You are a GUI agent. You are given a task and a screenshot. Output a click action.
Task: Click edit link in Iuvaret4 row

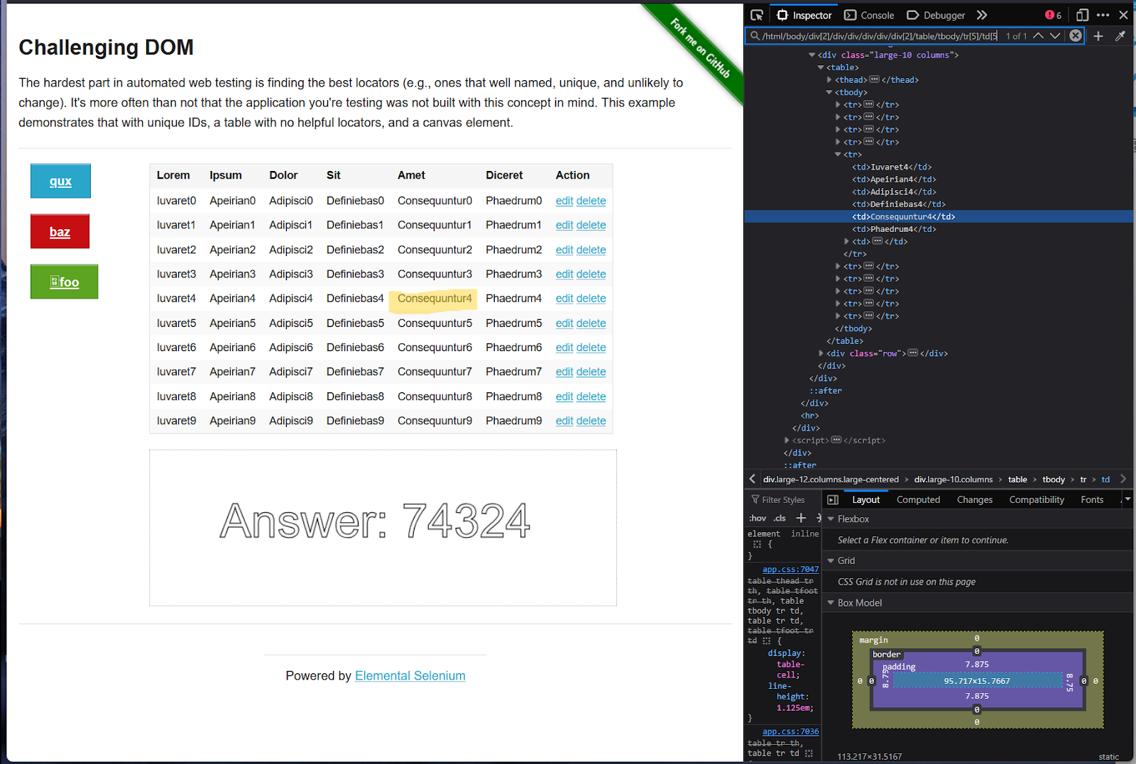click(564, 299)
